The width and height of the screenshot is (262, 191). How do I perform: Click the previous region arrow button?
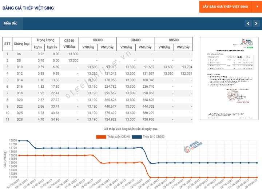[248, 24]
